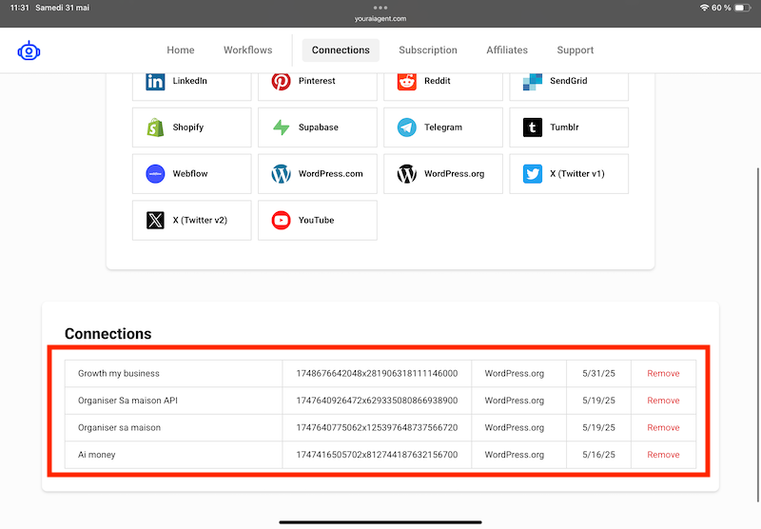
Task: Click ID 1747640775062x125397648737566720
Action: 377,428
